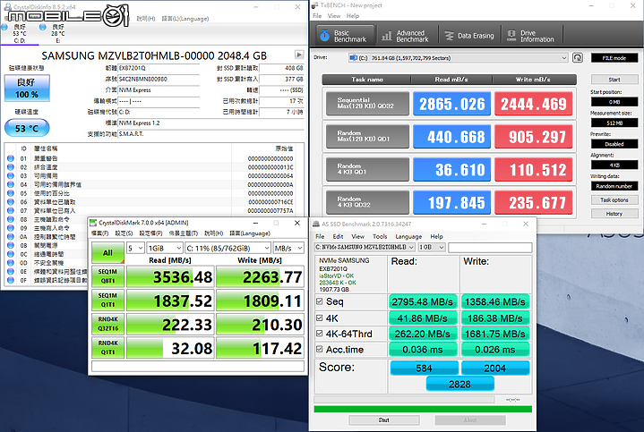Screen dimensions: 644x432
Task: Open the MB/s unit dropdown
Action: 288,249
